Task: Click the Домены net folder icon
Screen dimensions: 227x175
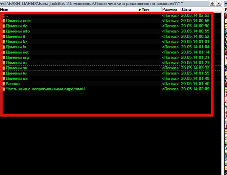Action: point(4,52)
